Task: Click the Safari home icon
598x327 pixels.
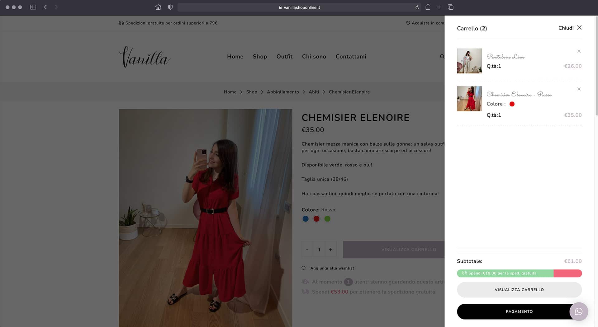Action: click(158, 7)
